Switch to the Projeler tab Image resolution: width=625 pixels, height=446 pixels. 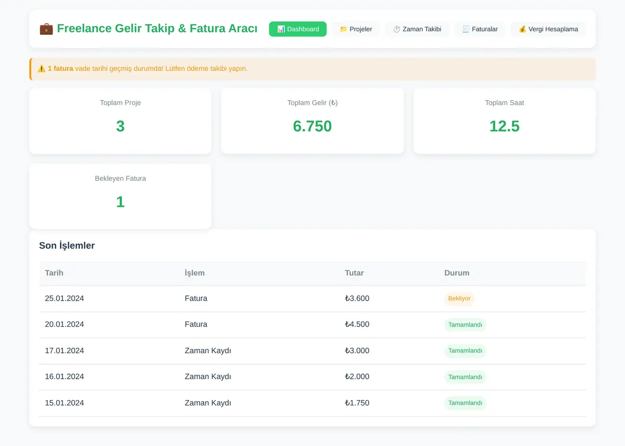click(x=356, y=29)
